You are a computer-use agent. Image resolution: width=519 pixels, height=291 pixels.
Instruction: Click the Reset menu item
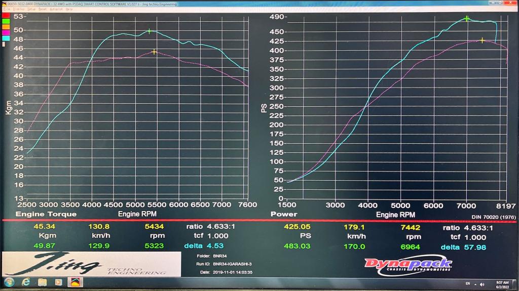point(43,9)
